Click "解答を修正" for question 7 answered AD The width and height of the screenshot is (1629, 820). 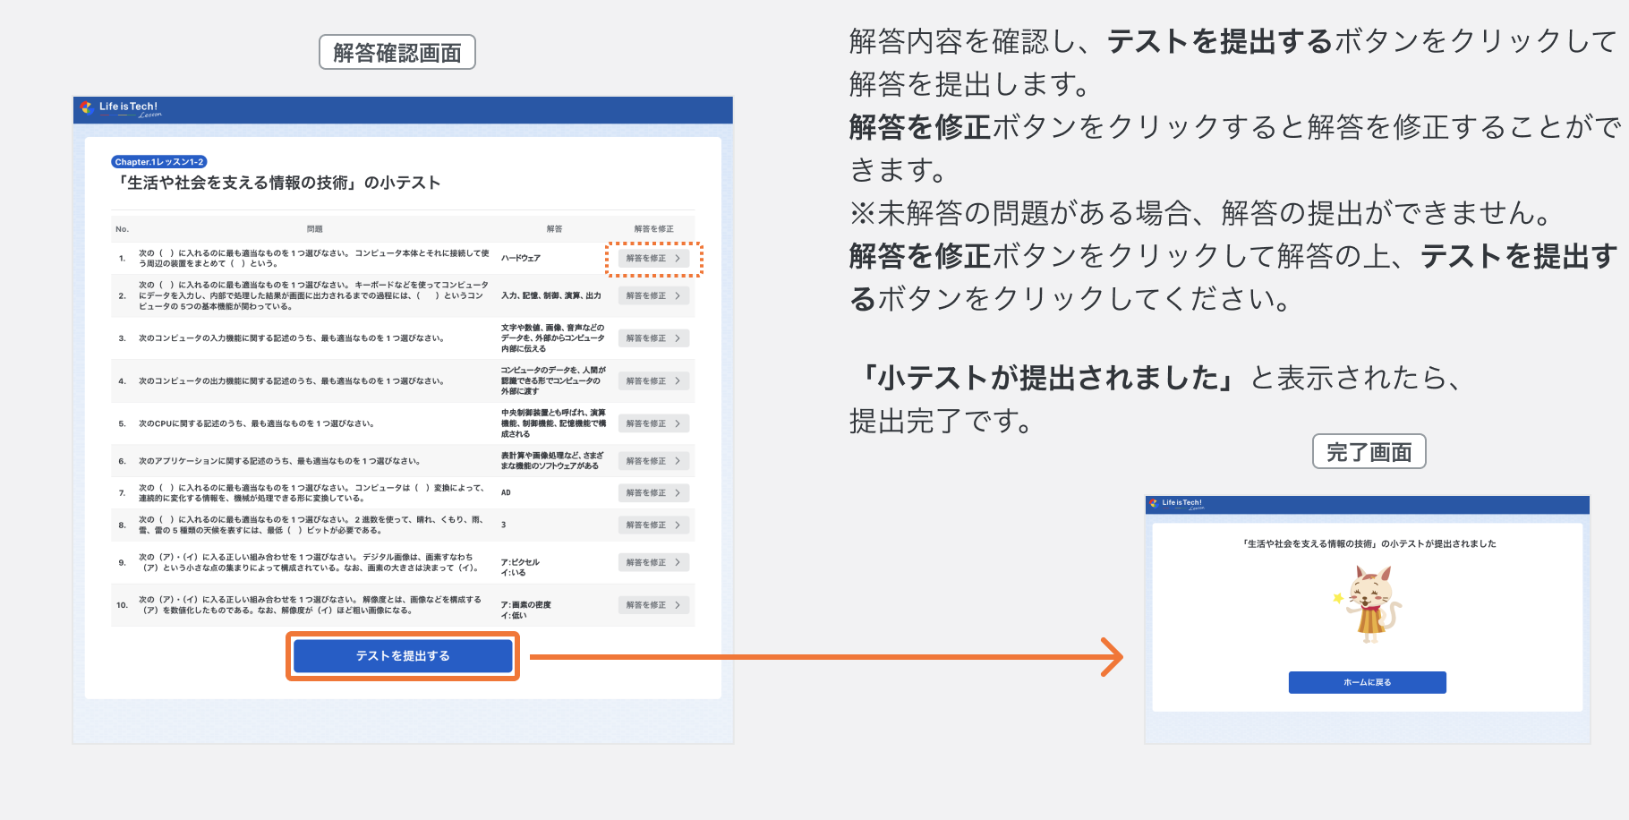[653, 492]
